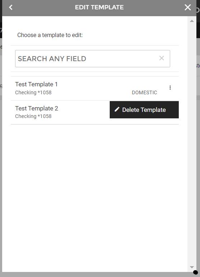The image size is (200, 277).
Task: Close the Edit Template dialog
Action: [188, 7]
